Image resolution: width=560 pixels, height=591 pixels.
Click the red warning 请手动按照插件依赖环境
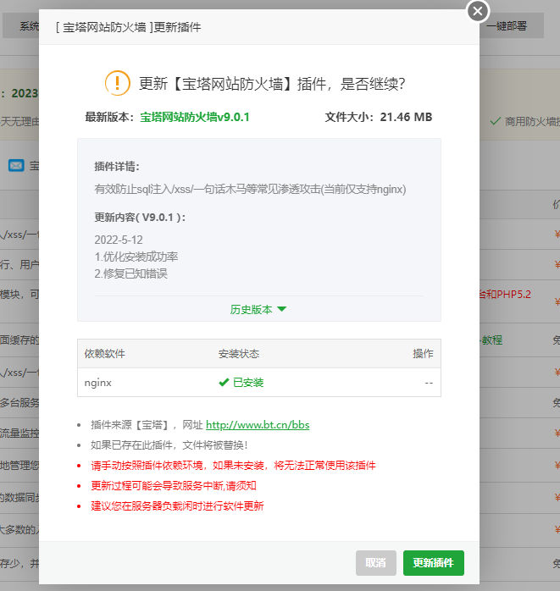coord(233,466)
